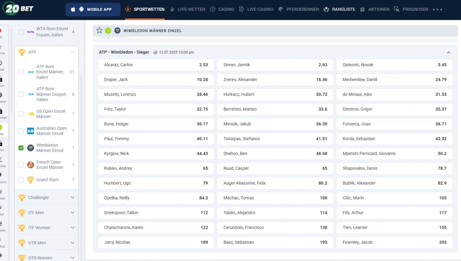Expand the ITF Men category

[72, 213]
